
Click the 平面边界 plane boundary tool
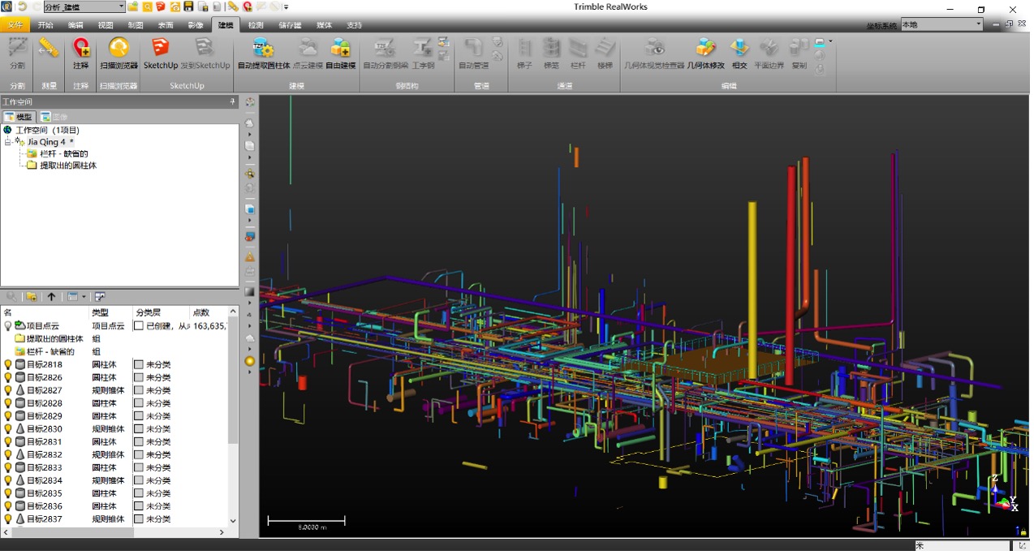coord(769,54)
